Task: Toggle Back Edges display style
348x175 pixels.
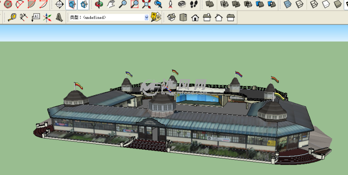Action: coord(300,5)
